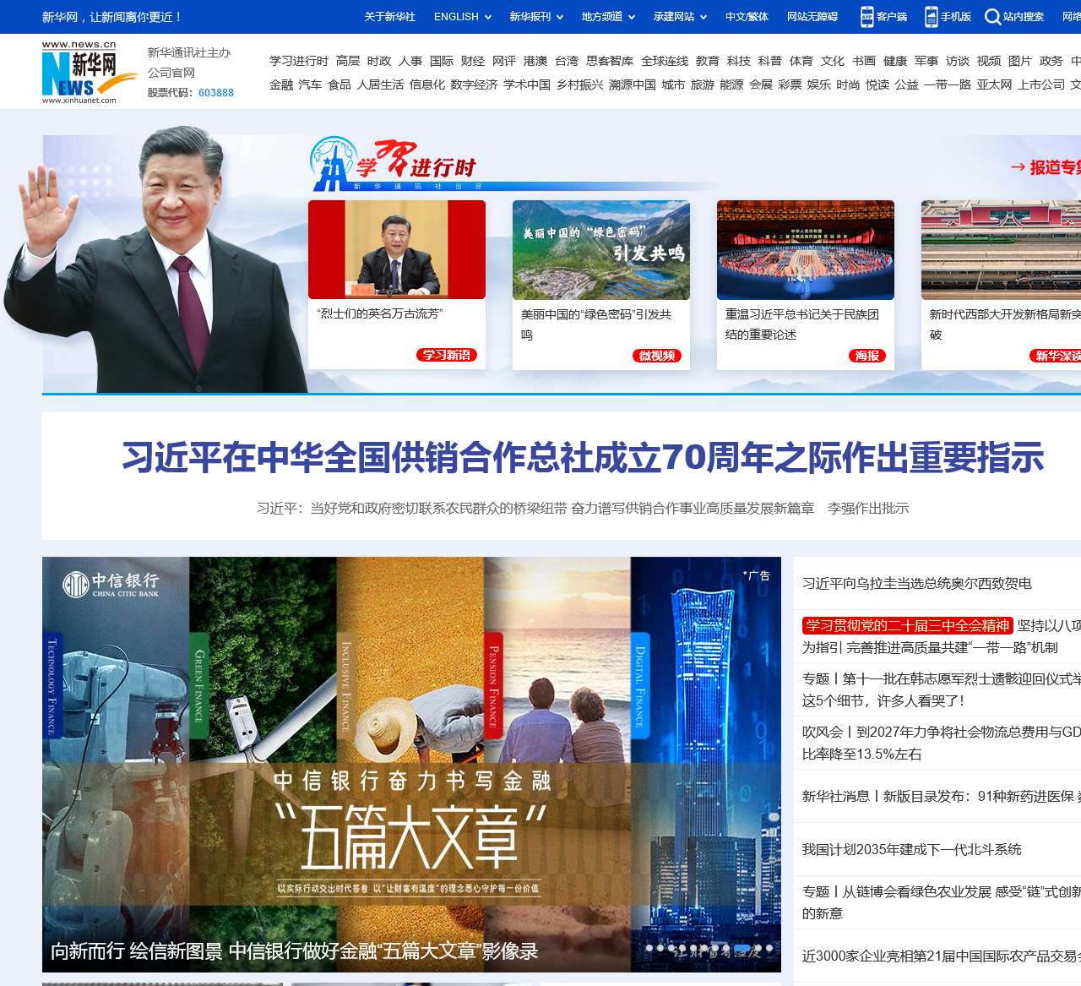1081x986 pixels.
Task: Open the 李强作出批示 link
Action: (868, 508)
